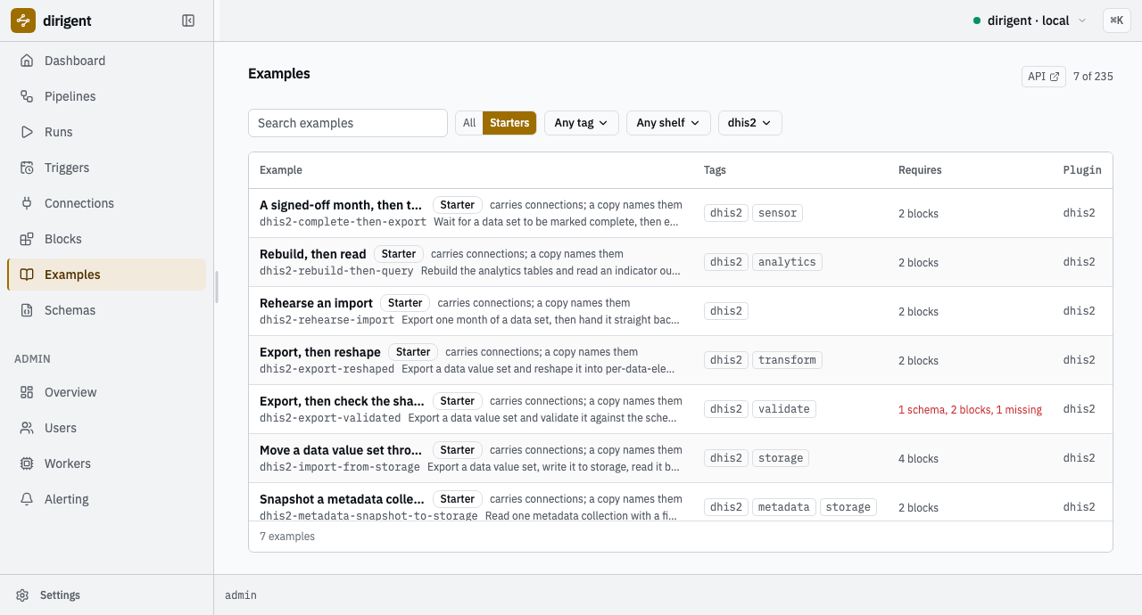This screenshot has width=1142, height=615.
Task: Click the validate tag chip
Action: pyautogui.click(x=784, y=409)
